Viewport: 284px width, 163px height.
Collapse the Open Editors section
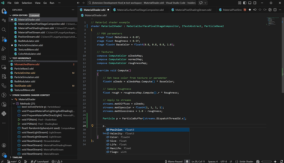pos(21,15)
